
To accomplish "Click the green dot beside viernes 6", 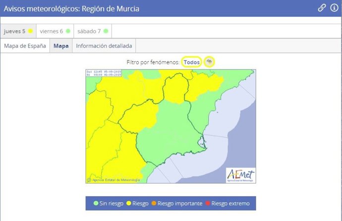I will click(68, 31).
